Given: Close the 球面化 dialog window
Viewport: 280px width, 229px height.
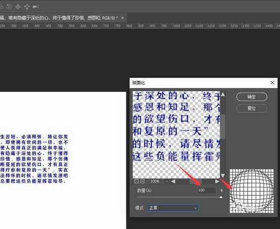Looking at the screenshot, I should 272,82.
